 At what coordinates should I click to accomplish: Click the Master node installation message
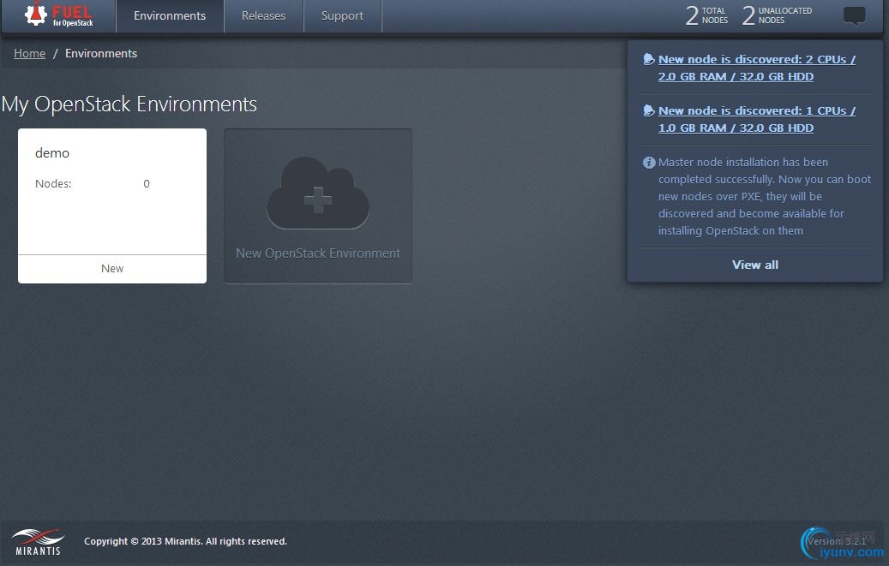765,197
